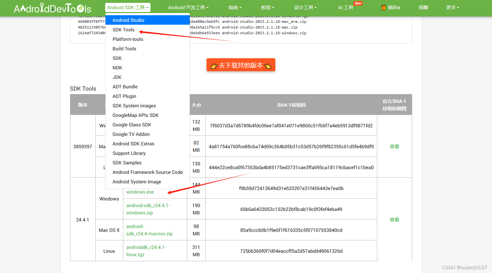Click the 福利 nav text

coord(394,8)
